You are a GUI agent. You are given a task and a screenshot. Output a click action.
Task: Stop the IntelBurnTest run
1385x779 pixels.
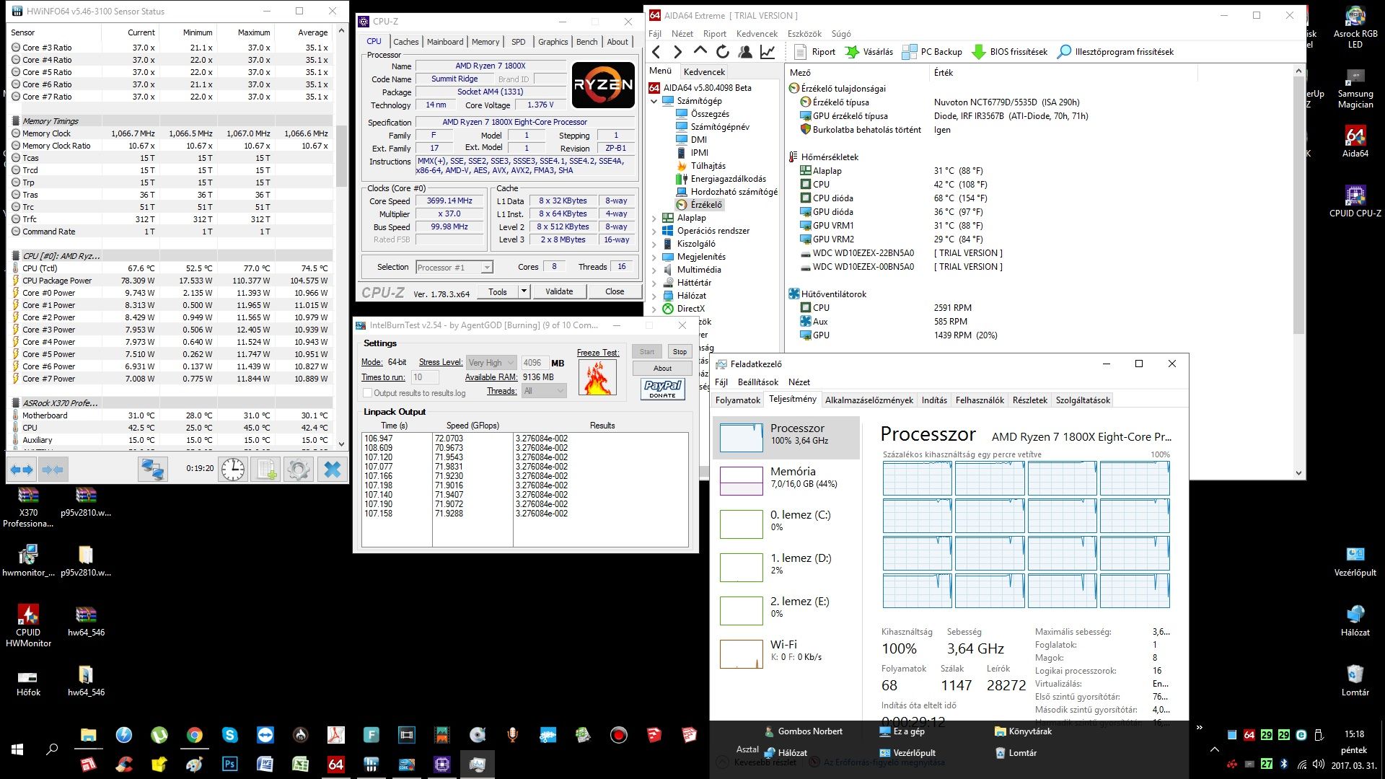(x=680, y=352)
